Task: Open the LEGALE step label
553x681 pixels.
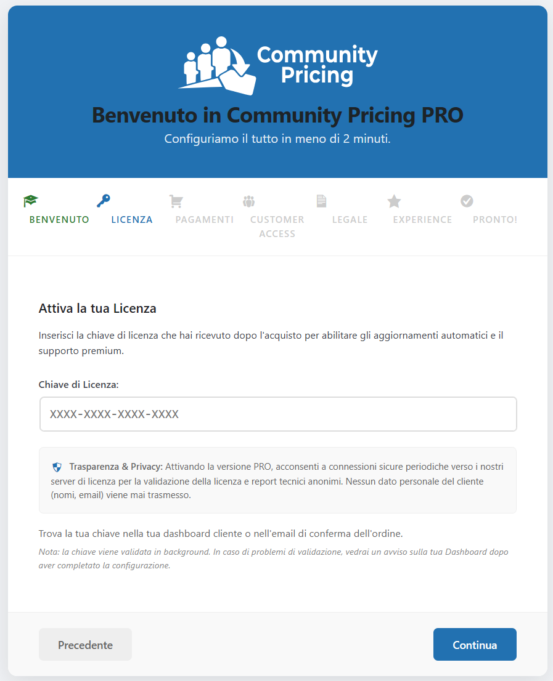Action: (x=350, y=220)
